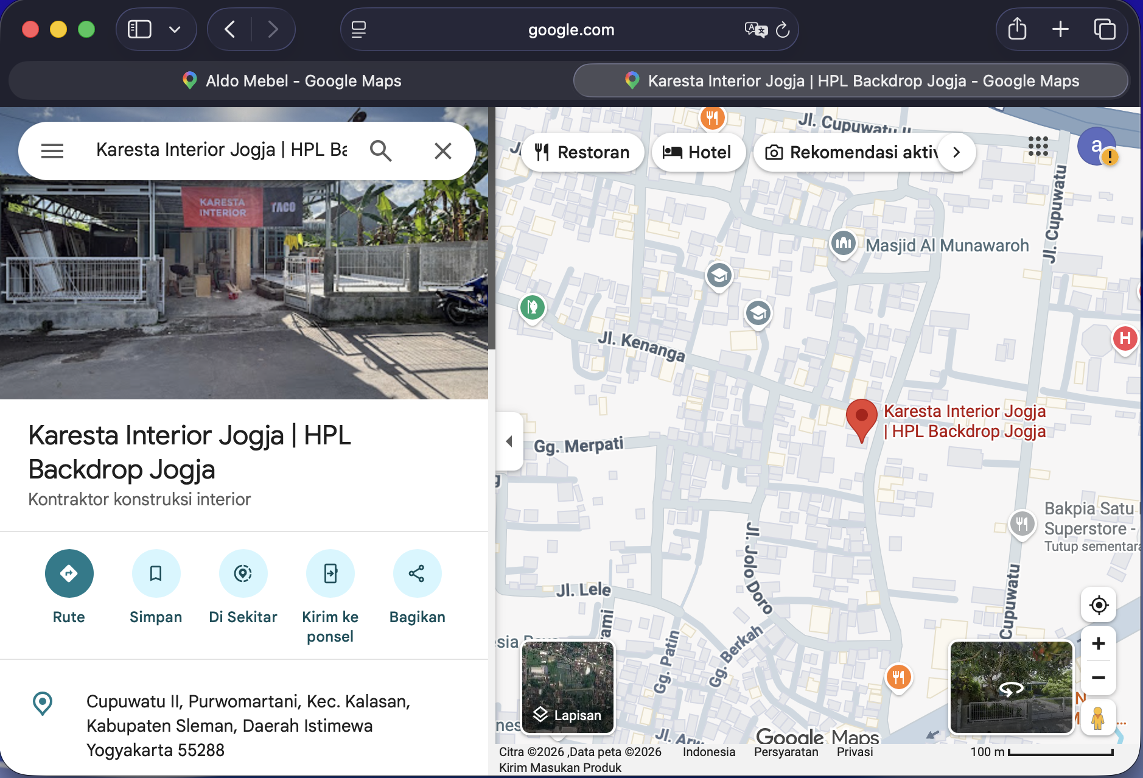Open the Privasi privacy link
Screen dimensions: 1143x778
[855, 752]
